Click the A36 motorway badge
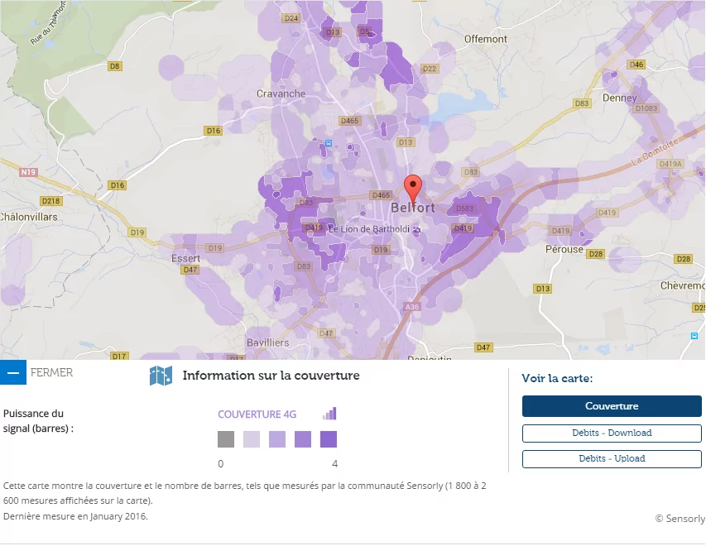 coord(411,306)
